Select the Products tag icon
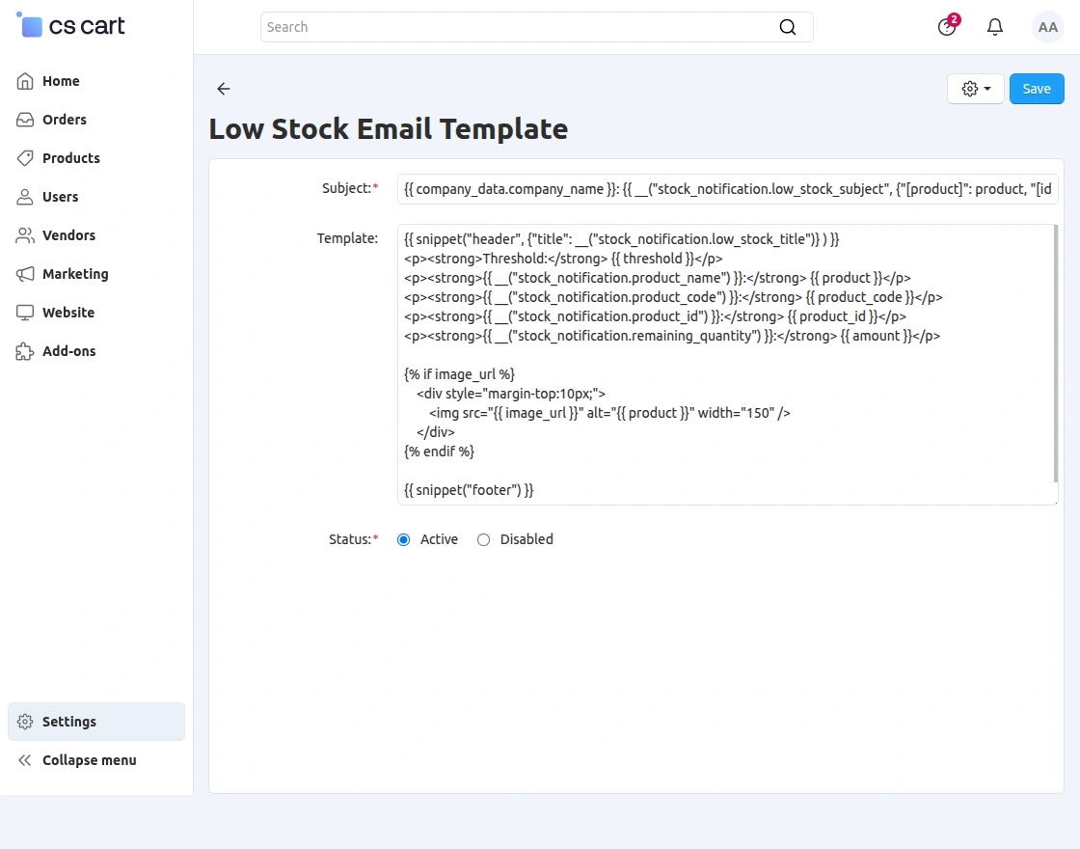Viewport: 1080px width, 849px height. 24,158
